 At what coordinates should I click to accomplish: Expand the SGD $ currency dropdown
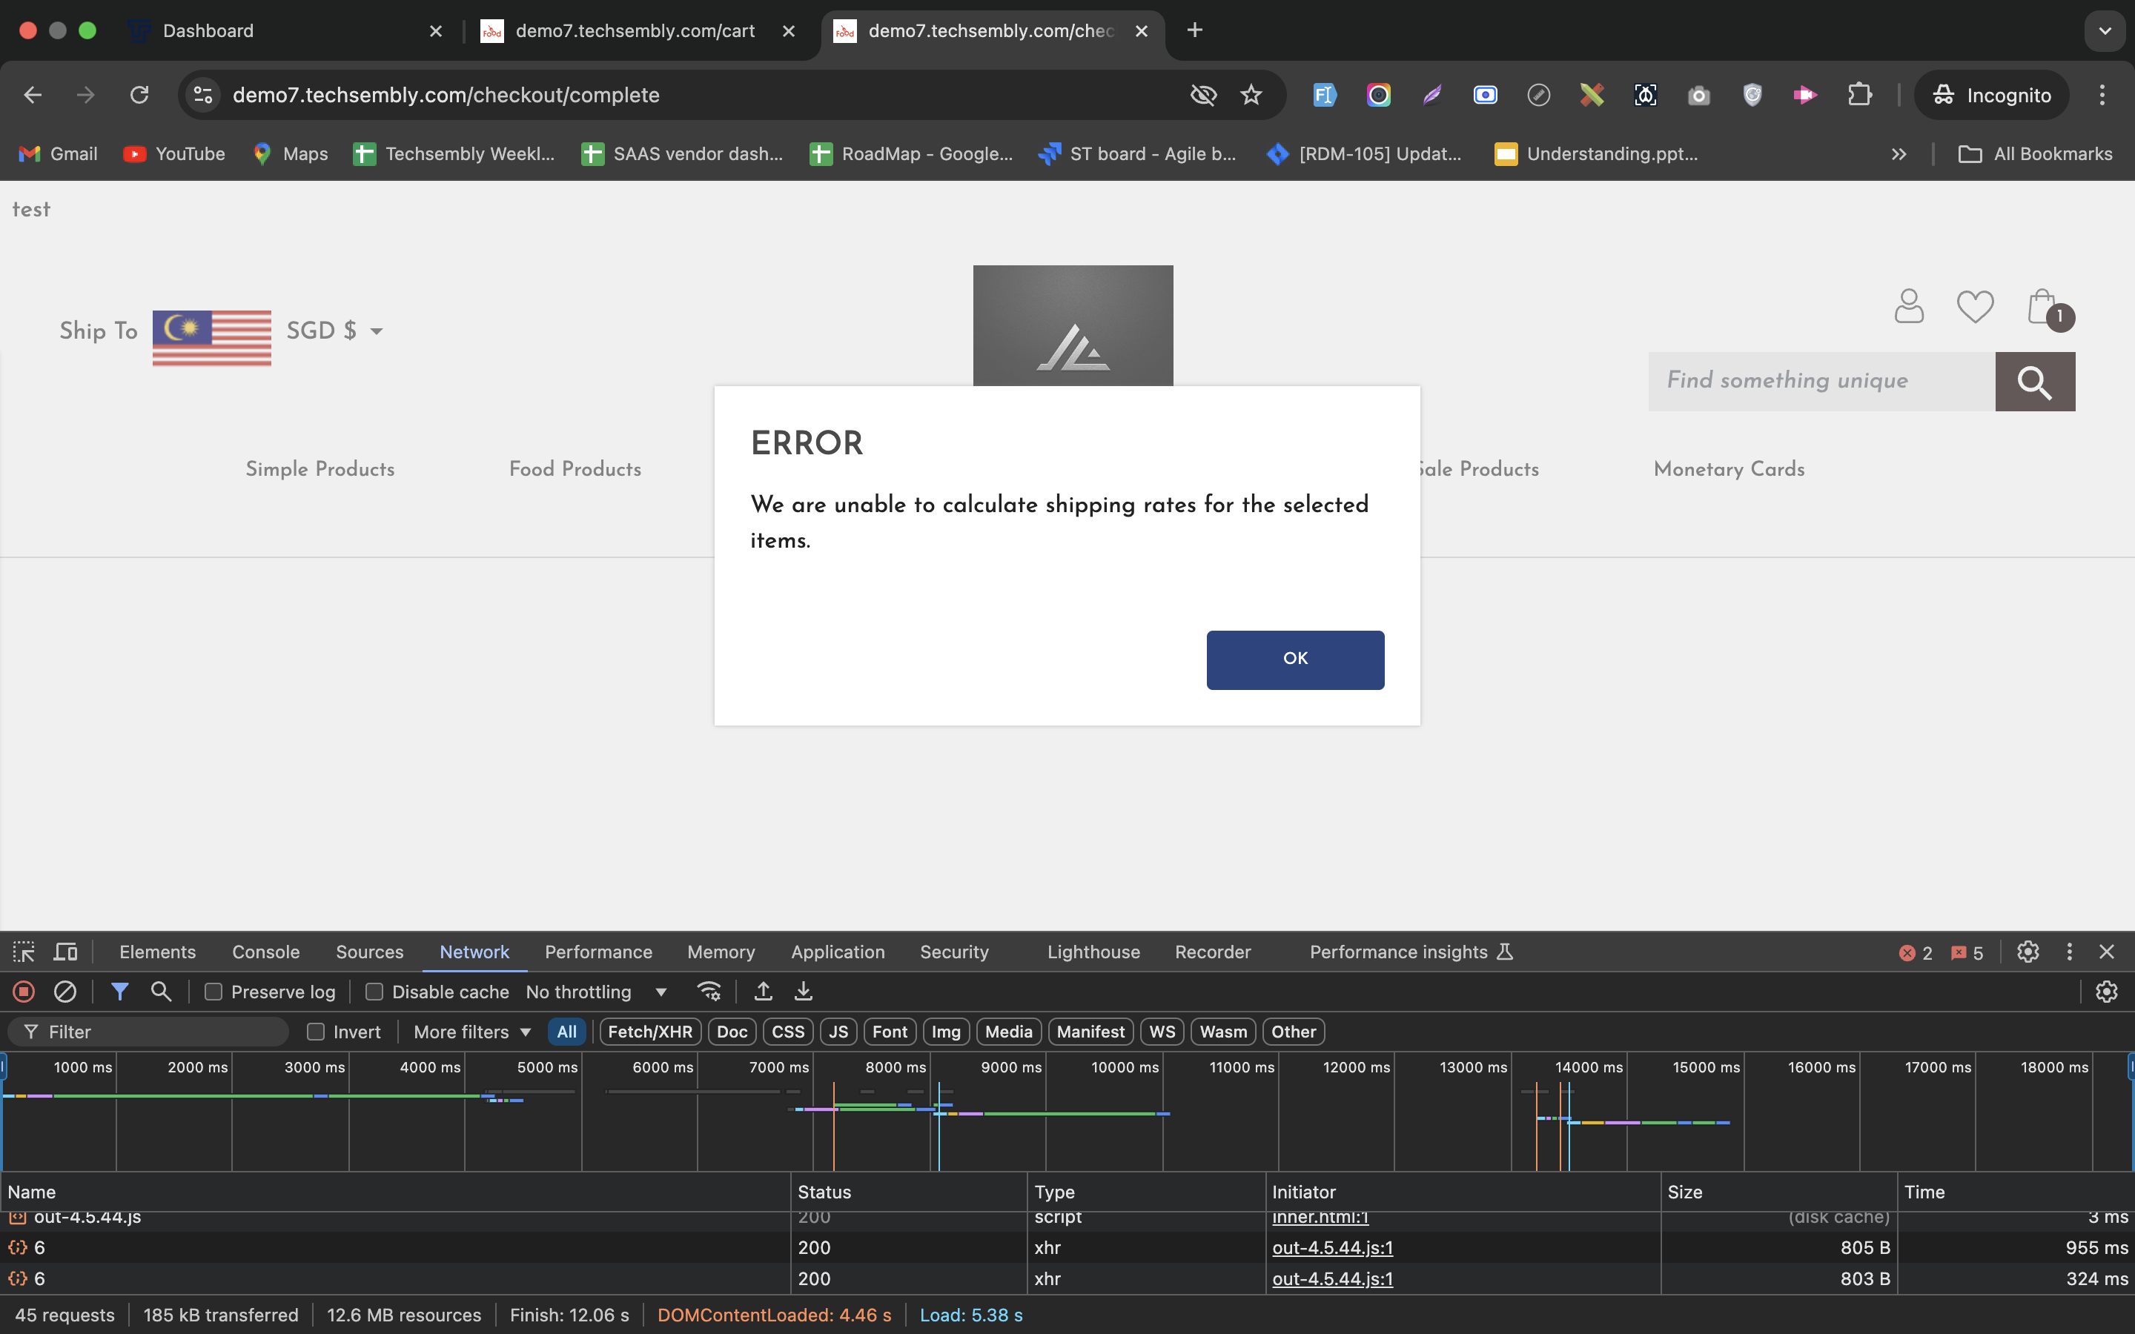[x=334, y=331]
